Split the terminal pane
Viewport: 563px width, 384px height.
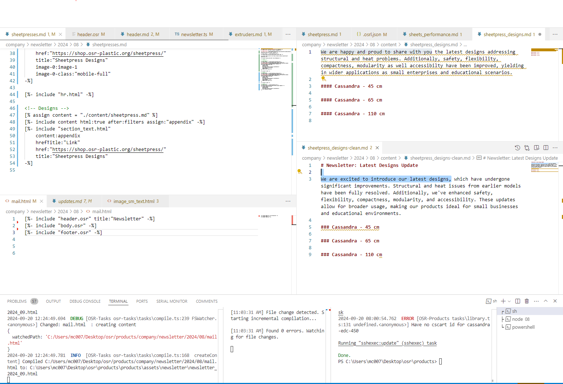pyautogui.click(x=518, y=301)
